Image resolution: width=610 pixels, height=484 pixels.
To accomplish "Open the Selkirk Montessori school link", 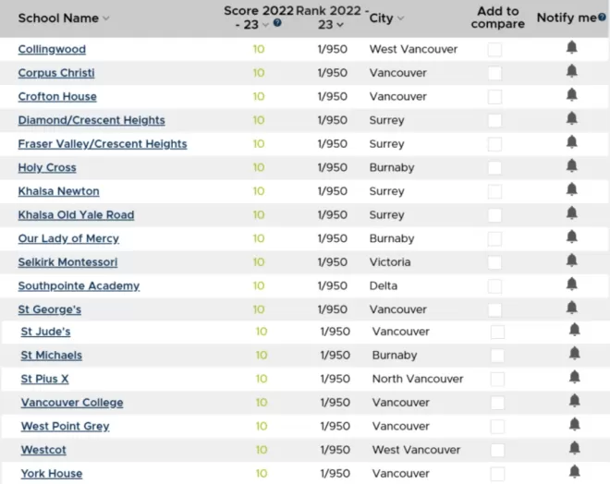I will (x=67, y=262).
